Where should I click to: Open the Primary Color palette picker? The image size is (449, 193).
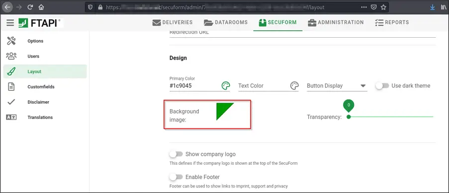point(226,85)
